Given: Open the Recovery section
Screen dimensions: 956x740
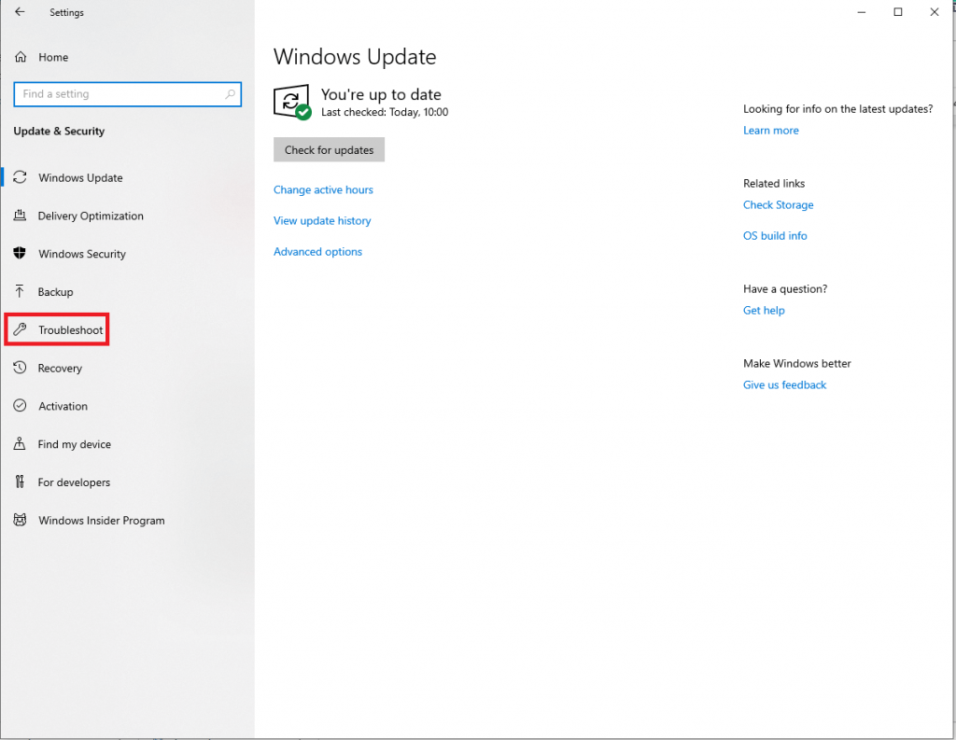Looking at the screenshot, I should pyautogui.click(x=60, y=369).
